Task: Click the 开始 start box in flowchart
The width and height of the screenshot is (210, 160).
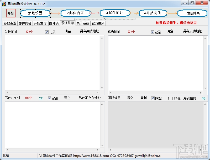Action: point(11,13)
